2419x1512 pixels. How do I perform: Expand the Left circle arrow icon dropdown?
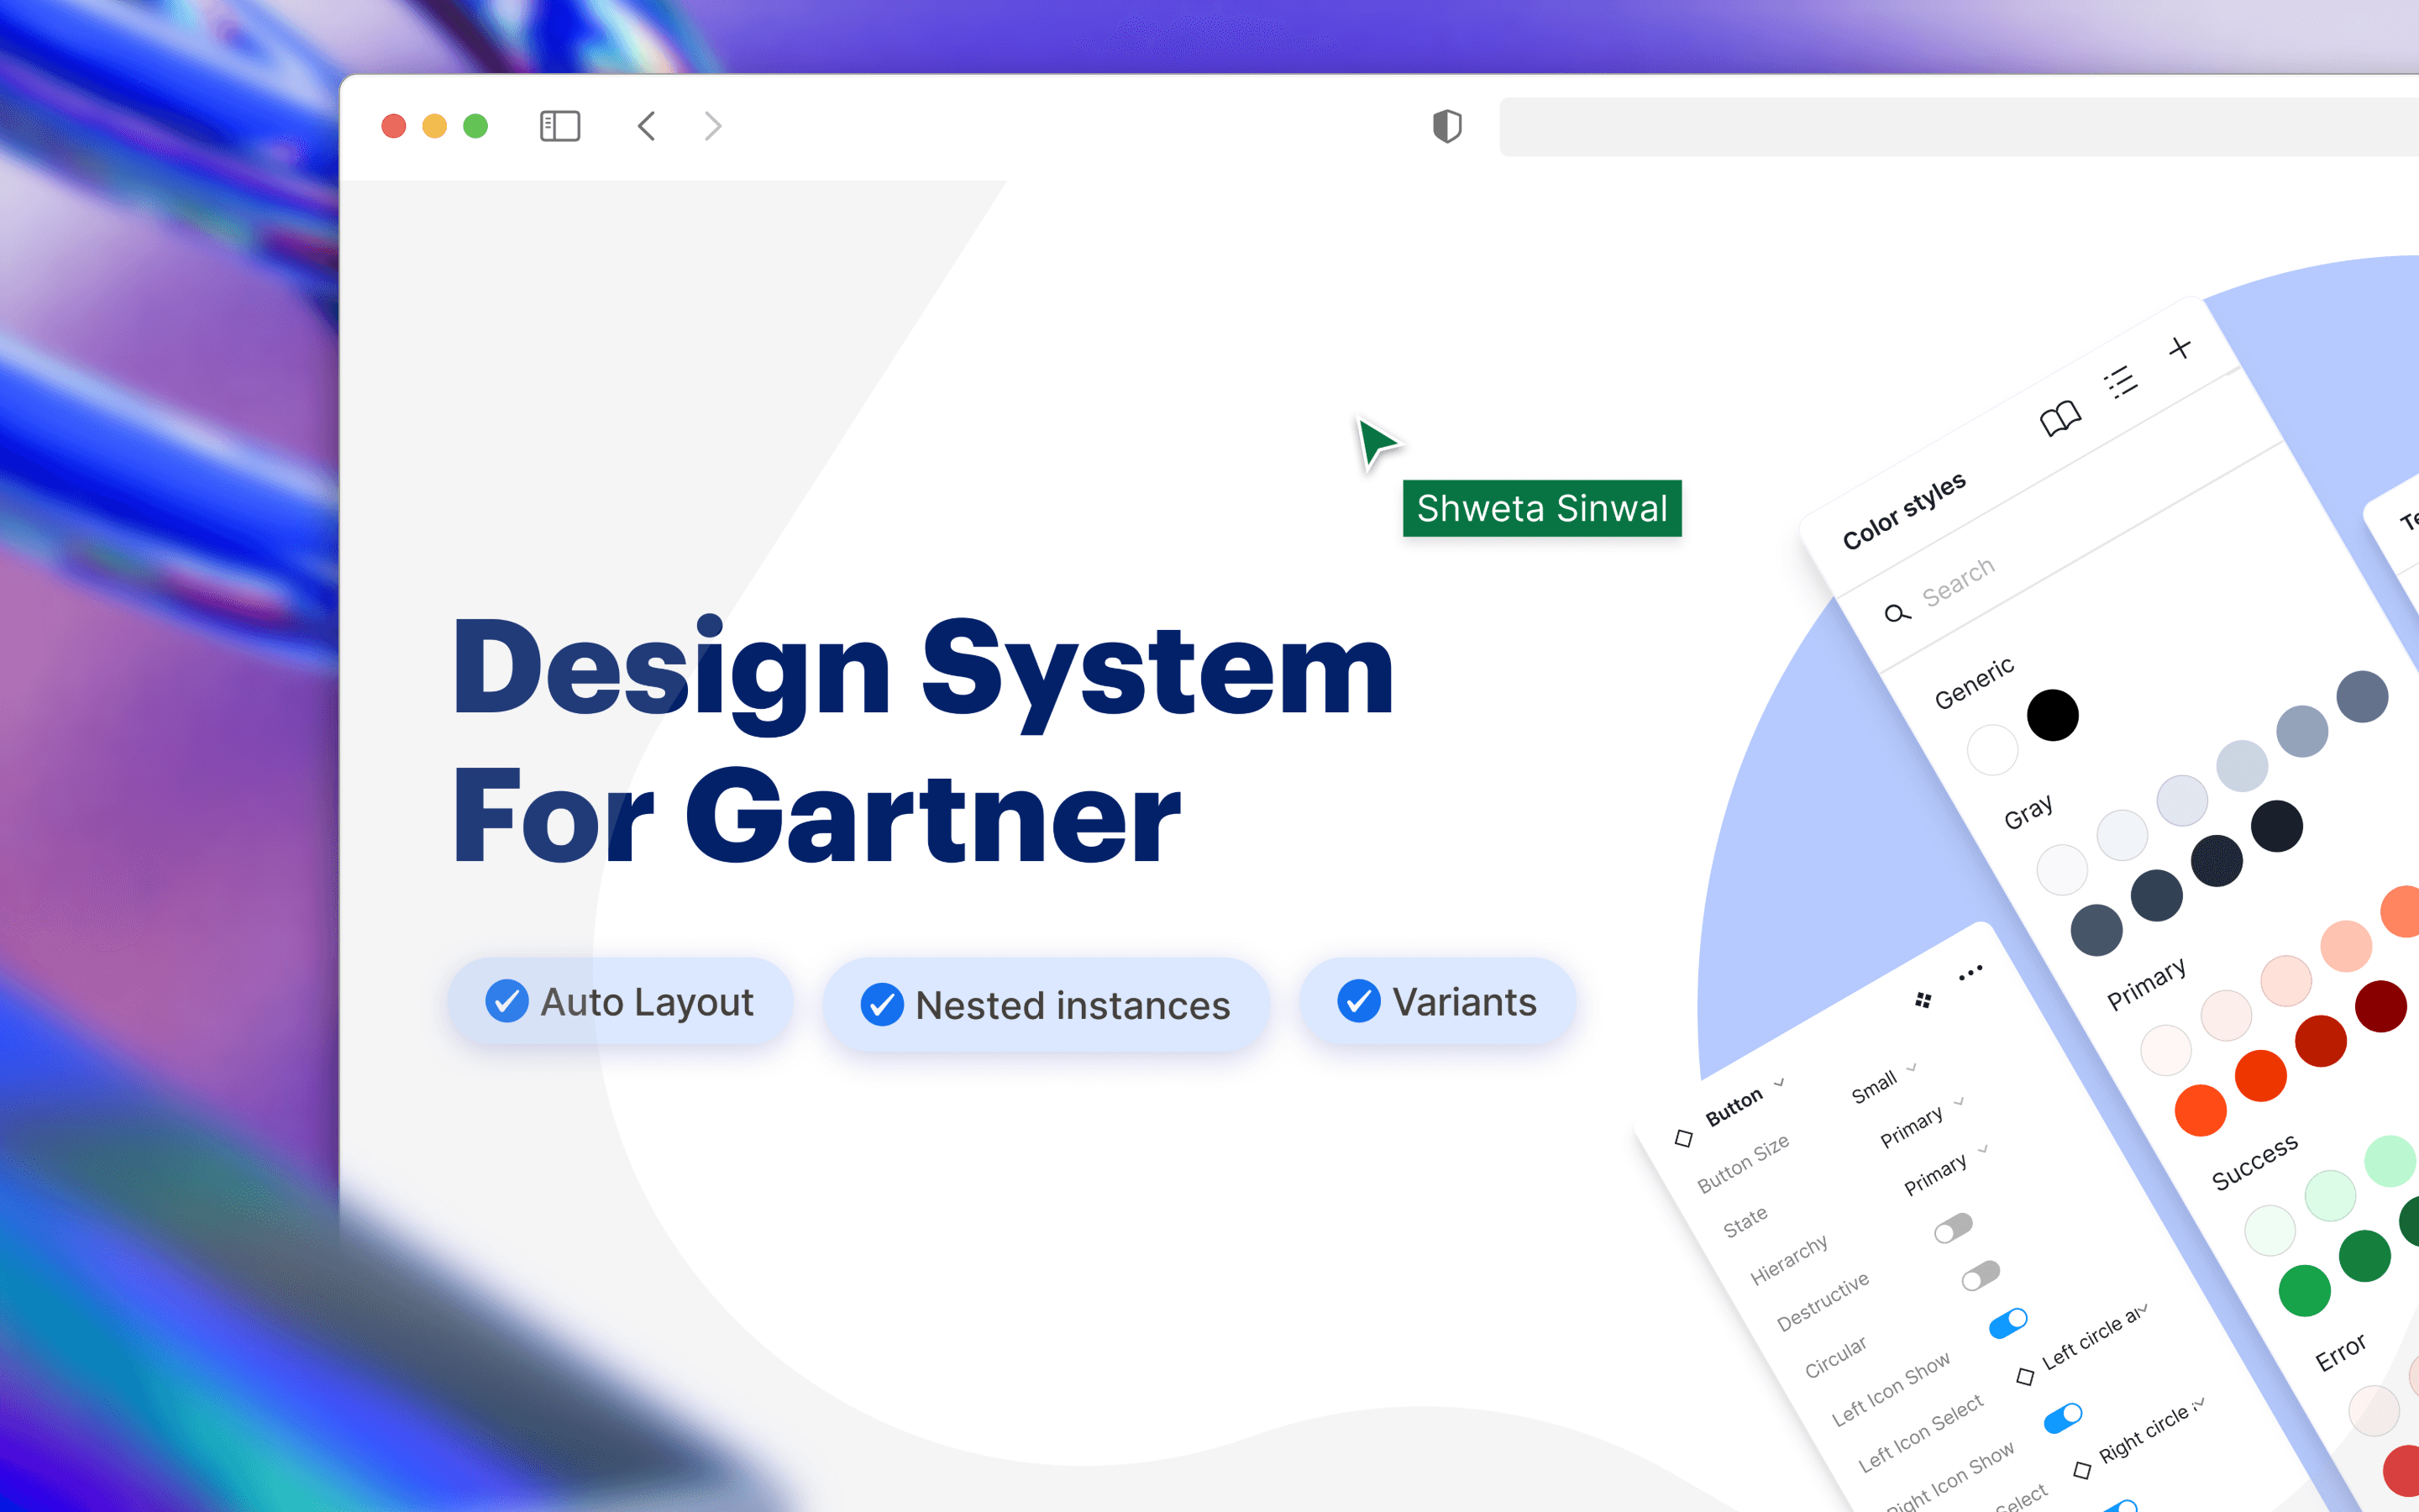coord(2093,1338)
